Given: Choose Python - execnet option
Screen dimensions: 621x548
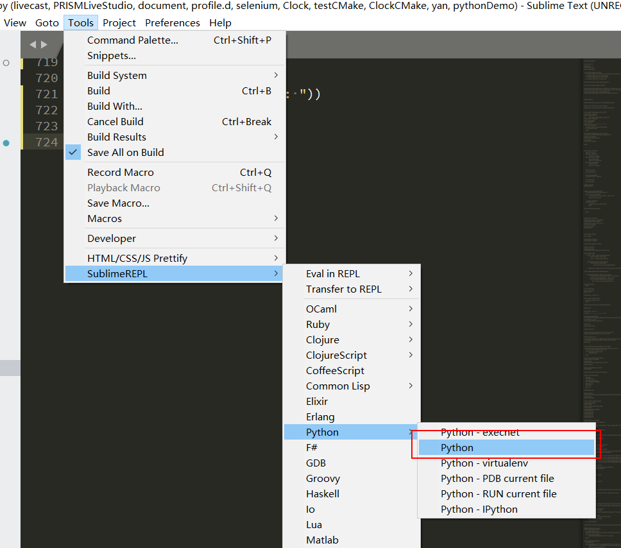Looking at the screenshot, I should point(507,432).
